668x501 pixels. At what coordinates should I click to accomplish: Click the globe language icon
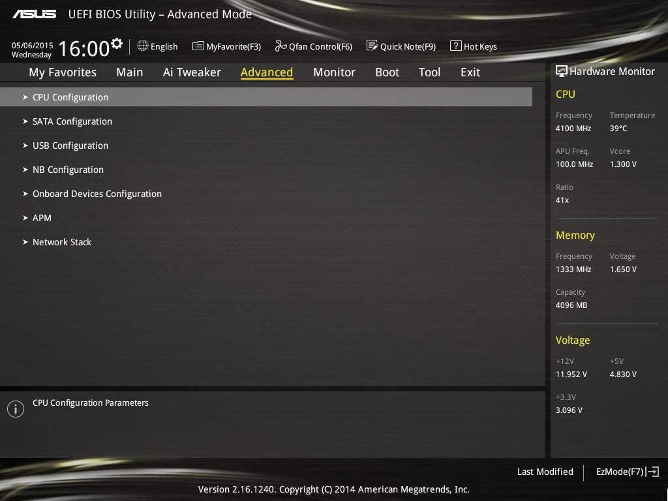[x=143, y=46]
